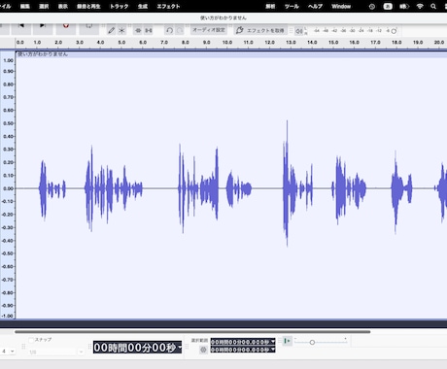The height and width of the screenshot is (369, 447).
Task: Open the ヘルプ menu
Action: (315, 6)
